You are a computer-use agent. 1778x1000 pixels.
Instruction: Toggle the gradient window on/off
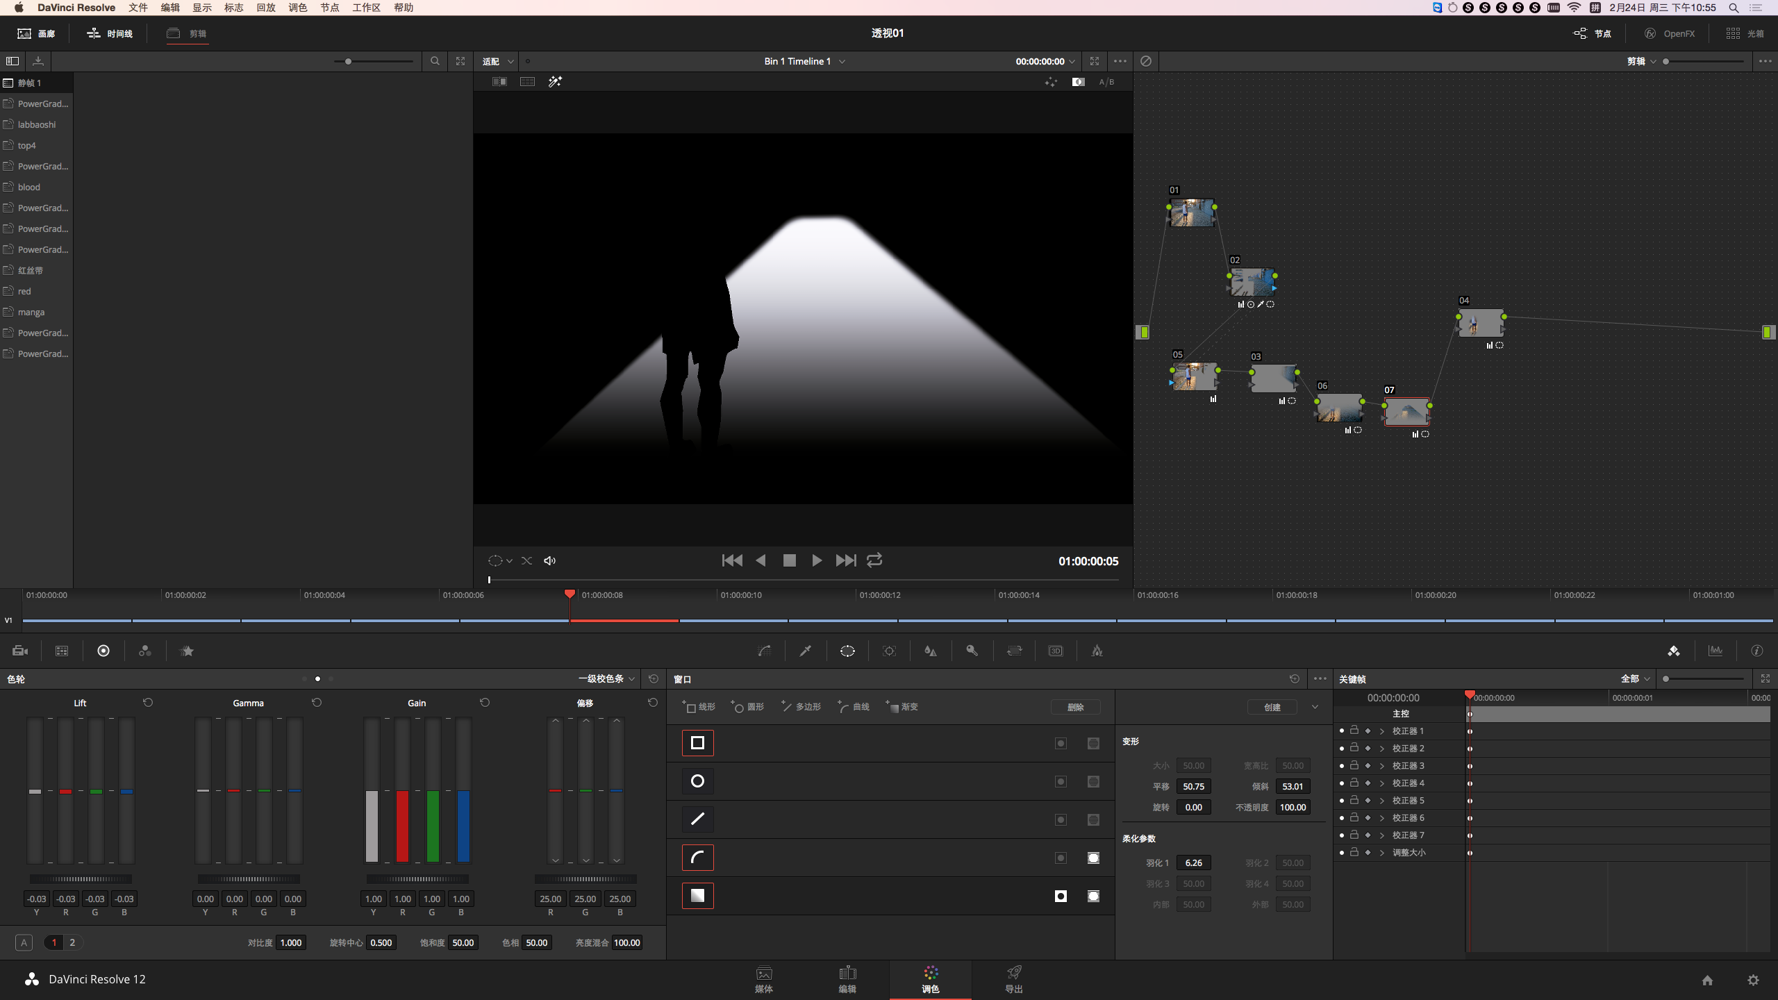click(697, 896)
